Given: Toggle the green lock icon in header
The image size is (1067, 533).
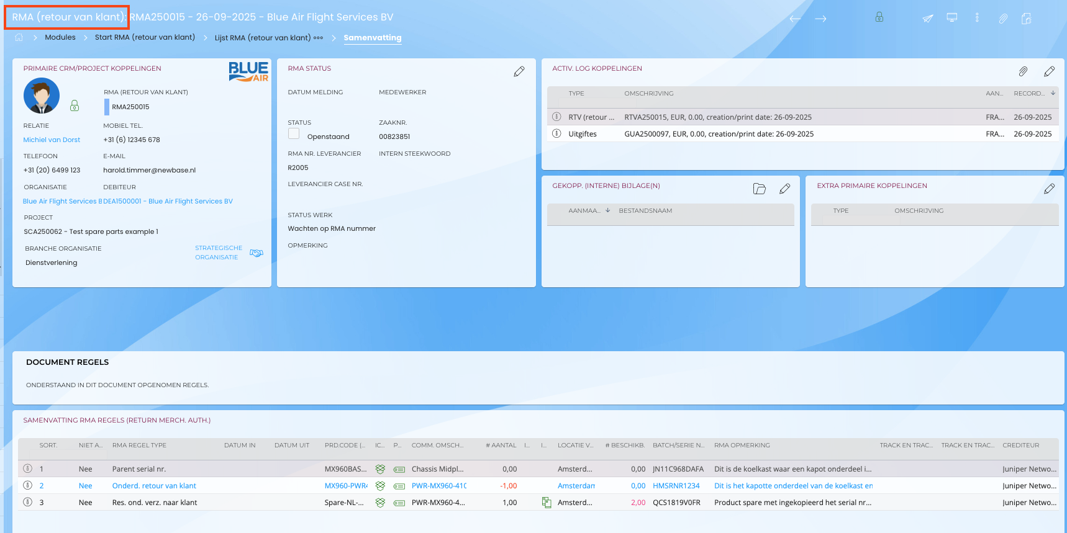Looking at the screenshot, I should point(879,17).
